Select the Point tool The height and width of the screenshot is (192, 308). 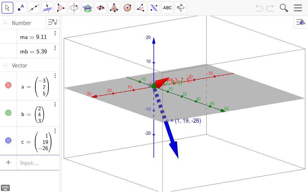point(21,8)
